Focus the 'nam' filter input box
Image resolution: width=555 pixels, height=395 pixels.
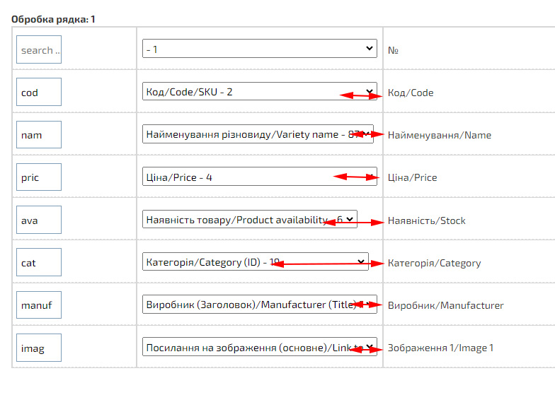[39, 135]
